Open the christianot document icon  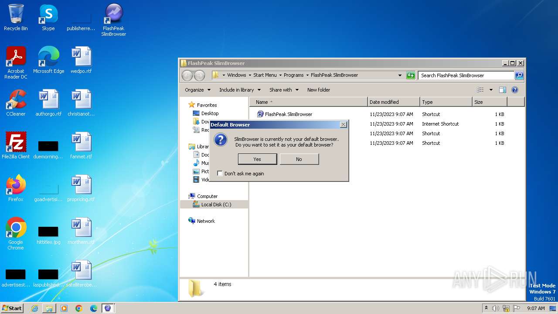[x=81, y=103]
